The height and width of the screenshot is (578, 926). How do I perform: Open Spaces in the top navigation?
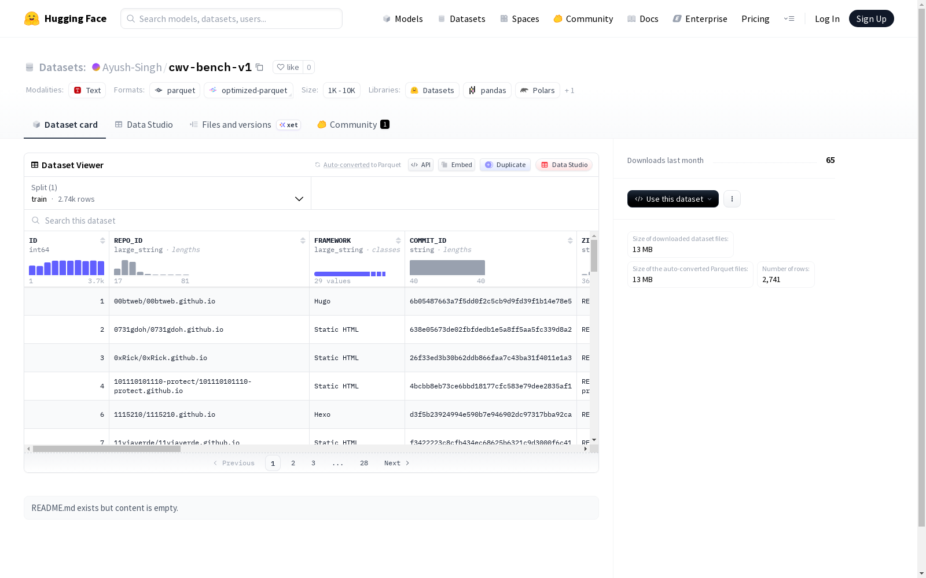pyautogui.click(x=520, y=18)
